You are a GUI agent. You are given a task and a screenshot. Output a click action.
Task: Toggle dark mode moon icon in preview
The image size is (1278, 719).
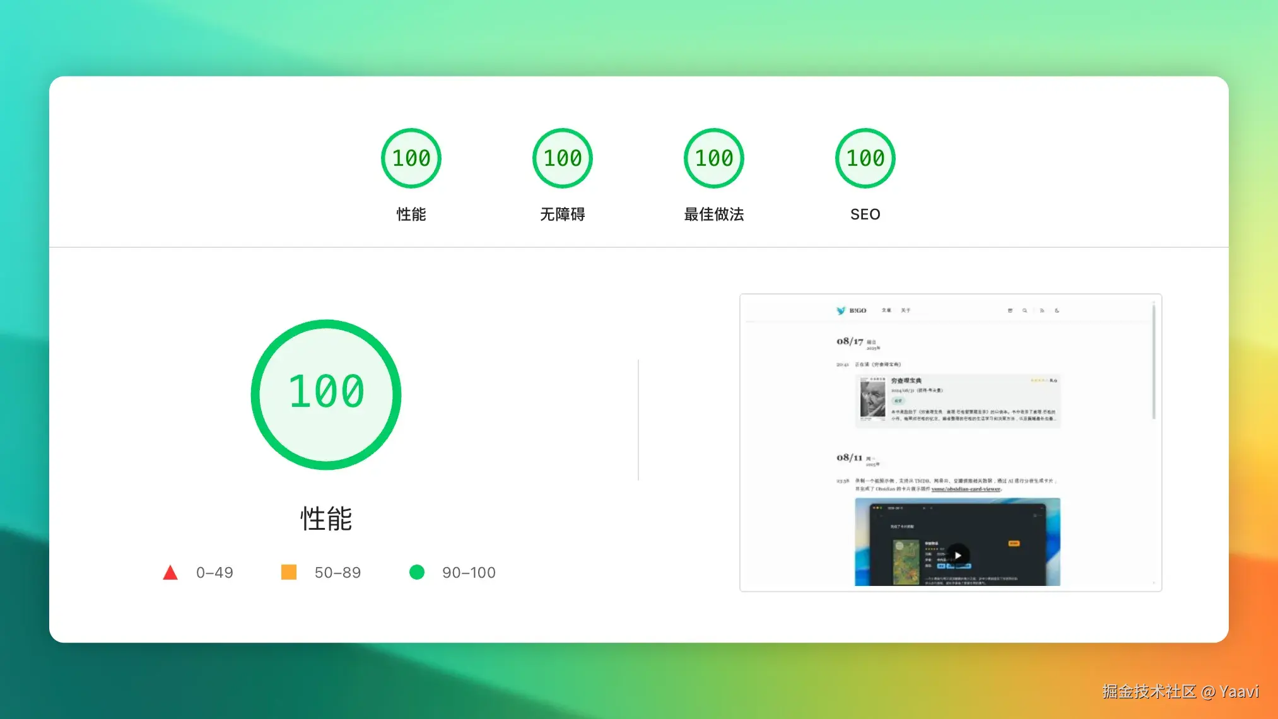tap(1057, 310)
